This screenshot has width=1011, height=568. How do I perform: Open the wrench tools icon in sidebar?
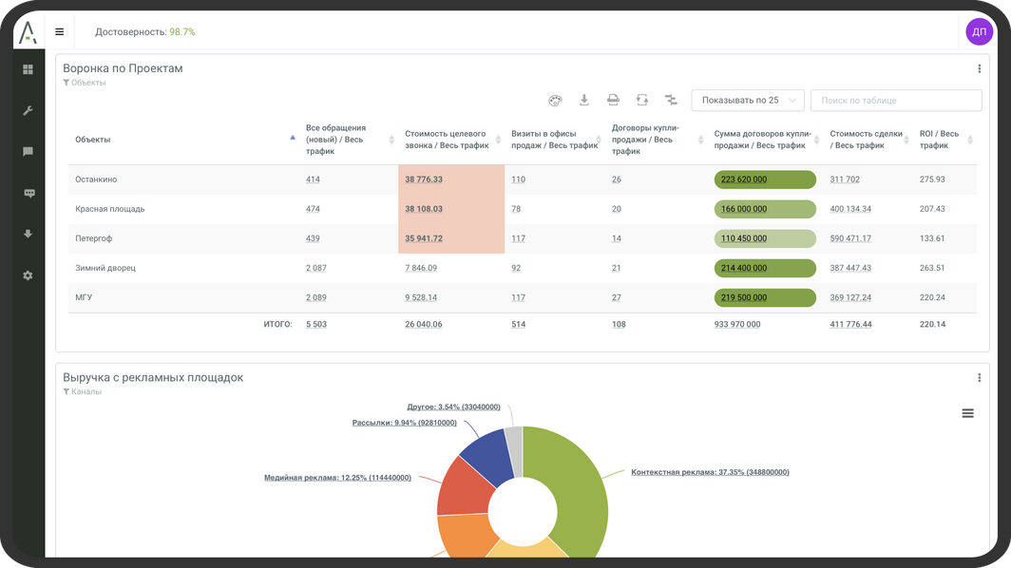click(x=29, y=110)
